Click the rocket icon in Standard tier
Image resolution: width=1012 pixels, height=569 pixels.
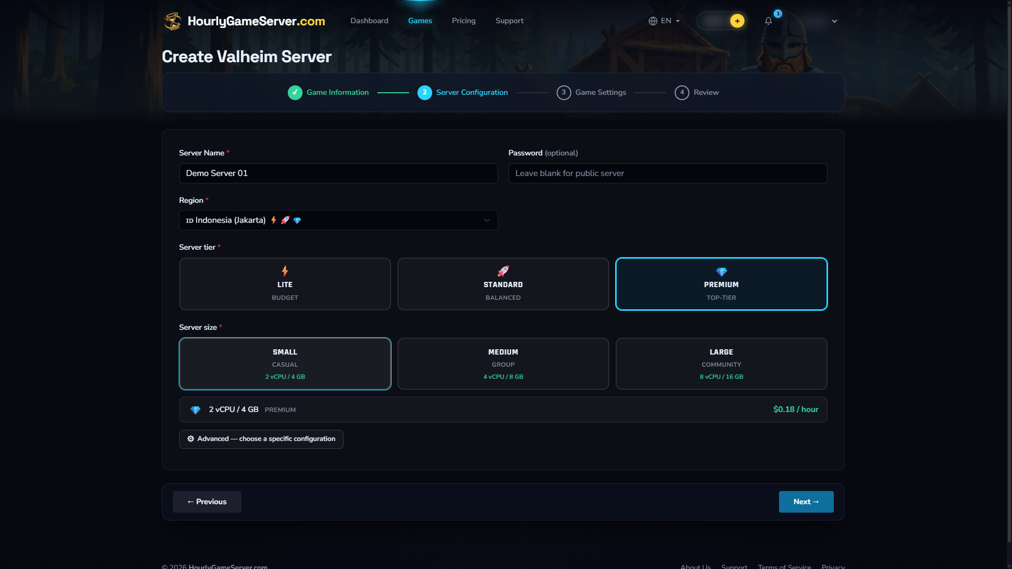pos(503,271)
